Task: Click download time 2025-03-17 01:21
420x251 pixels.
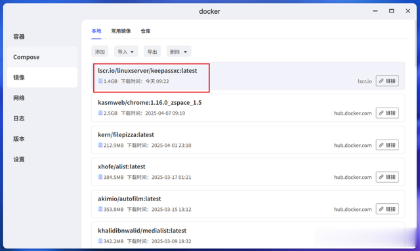Action: pyautogui.click(x=171, y=177)
